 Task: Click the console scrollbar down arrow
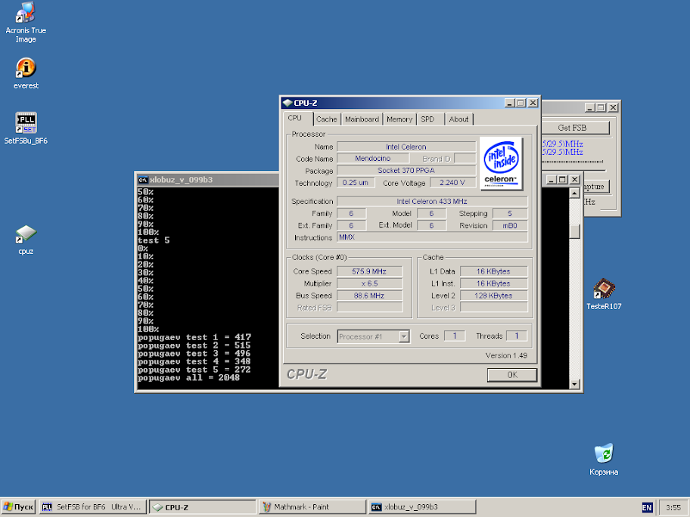574,384
